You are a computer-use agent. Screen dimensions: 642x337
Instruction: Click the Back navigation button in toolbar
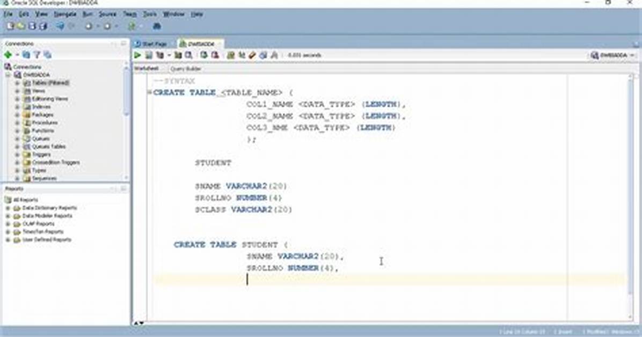coord(89,26)
